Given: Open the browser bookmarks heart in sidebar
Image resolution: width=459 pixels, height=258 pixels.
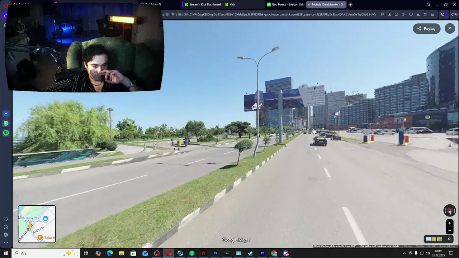Looking at the screenshot, I should (x=6, y=219).
